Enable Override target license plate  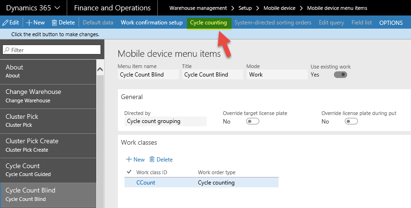(x=253, y=121)
